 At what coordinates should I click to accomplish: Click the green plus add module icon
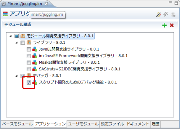coord(165,25)
